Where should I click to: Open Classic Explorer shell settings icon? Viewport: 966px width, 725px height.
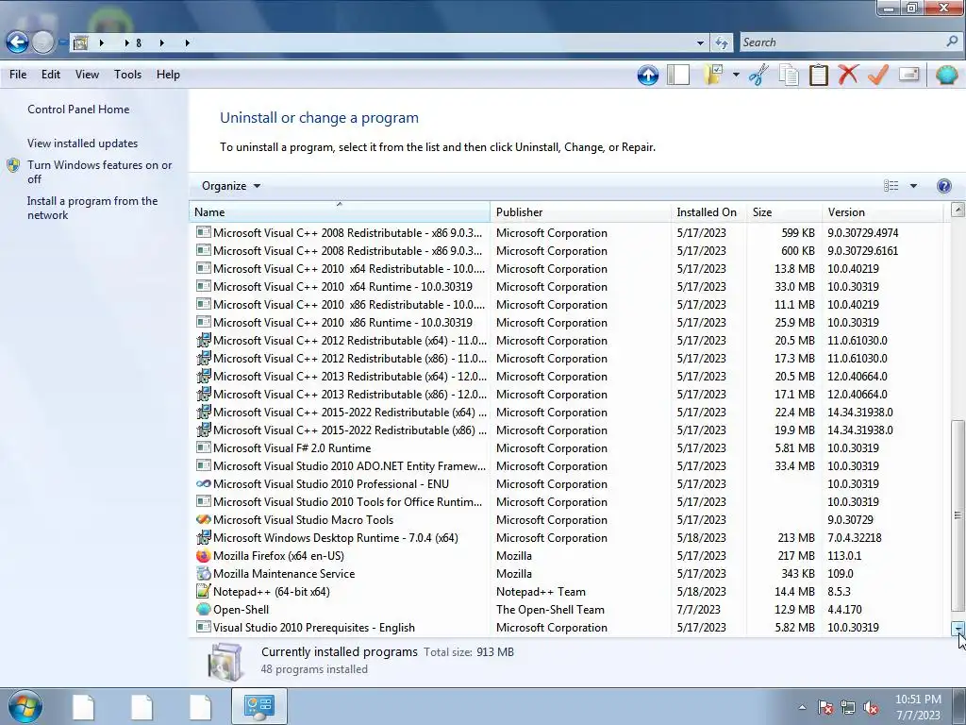click(946, 76)
